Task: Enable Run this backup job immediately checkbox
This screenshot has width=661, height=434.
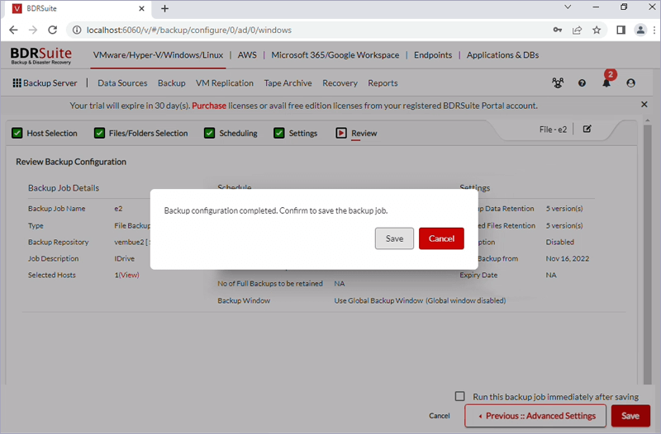Action: click(x=460, y=396)
